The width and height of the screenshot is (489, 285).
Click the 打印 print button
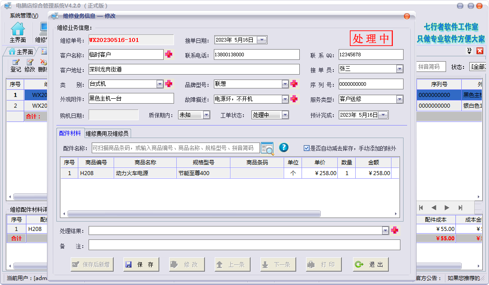324,264
